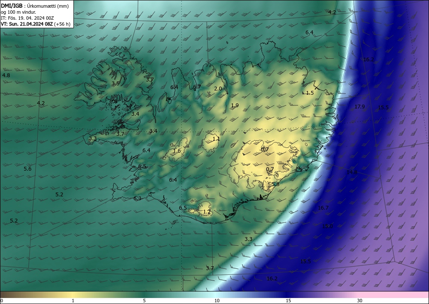
Task: Select the 2.0 value label on the map
Action: tap(218, 89)
